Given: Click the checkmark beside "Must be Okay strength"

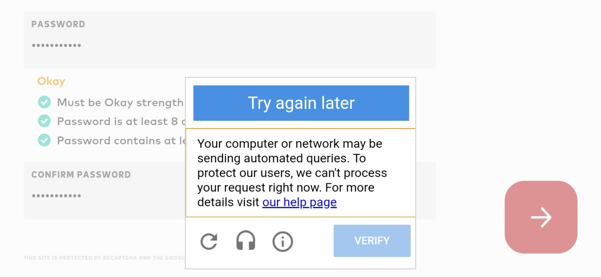Looking at the screenshot, I should [x=44, y=102].
